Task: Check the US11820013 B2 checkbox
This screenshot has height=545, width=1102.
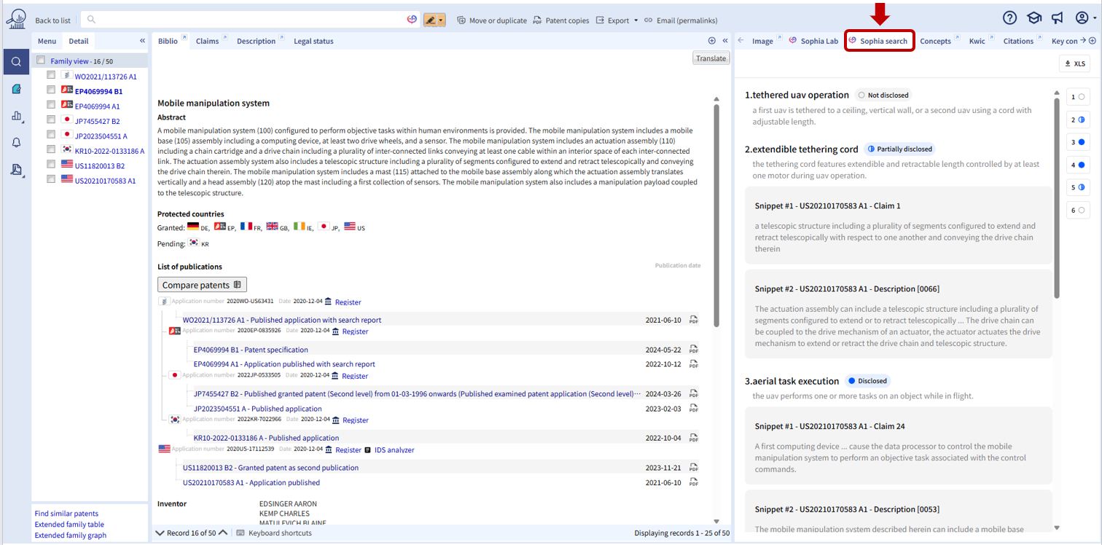Action: coord(51,165)
